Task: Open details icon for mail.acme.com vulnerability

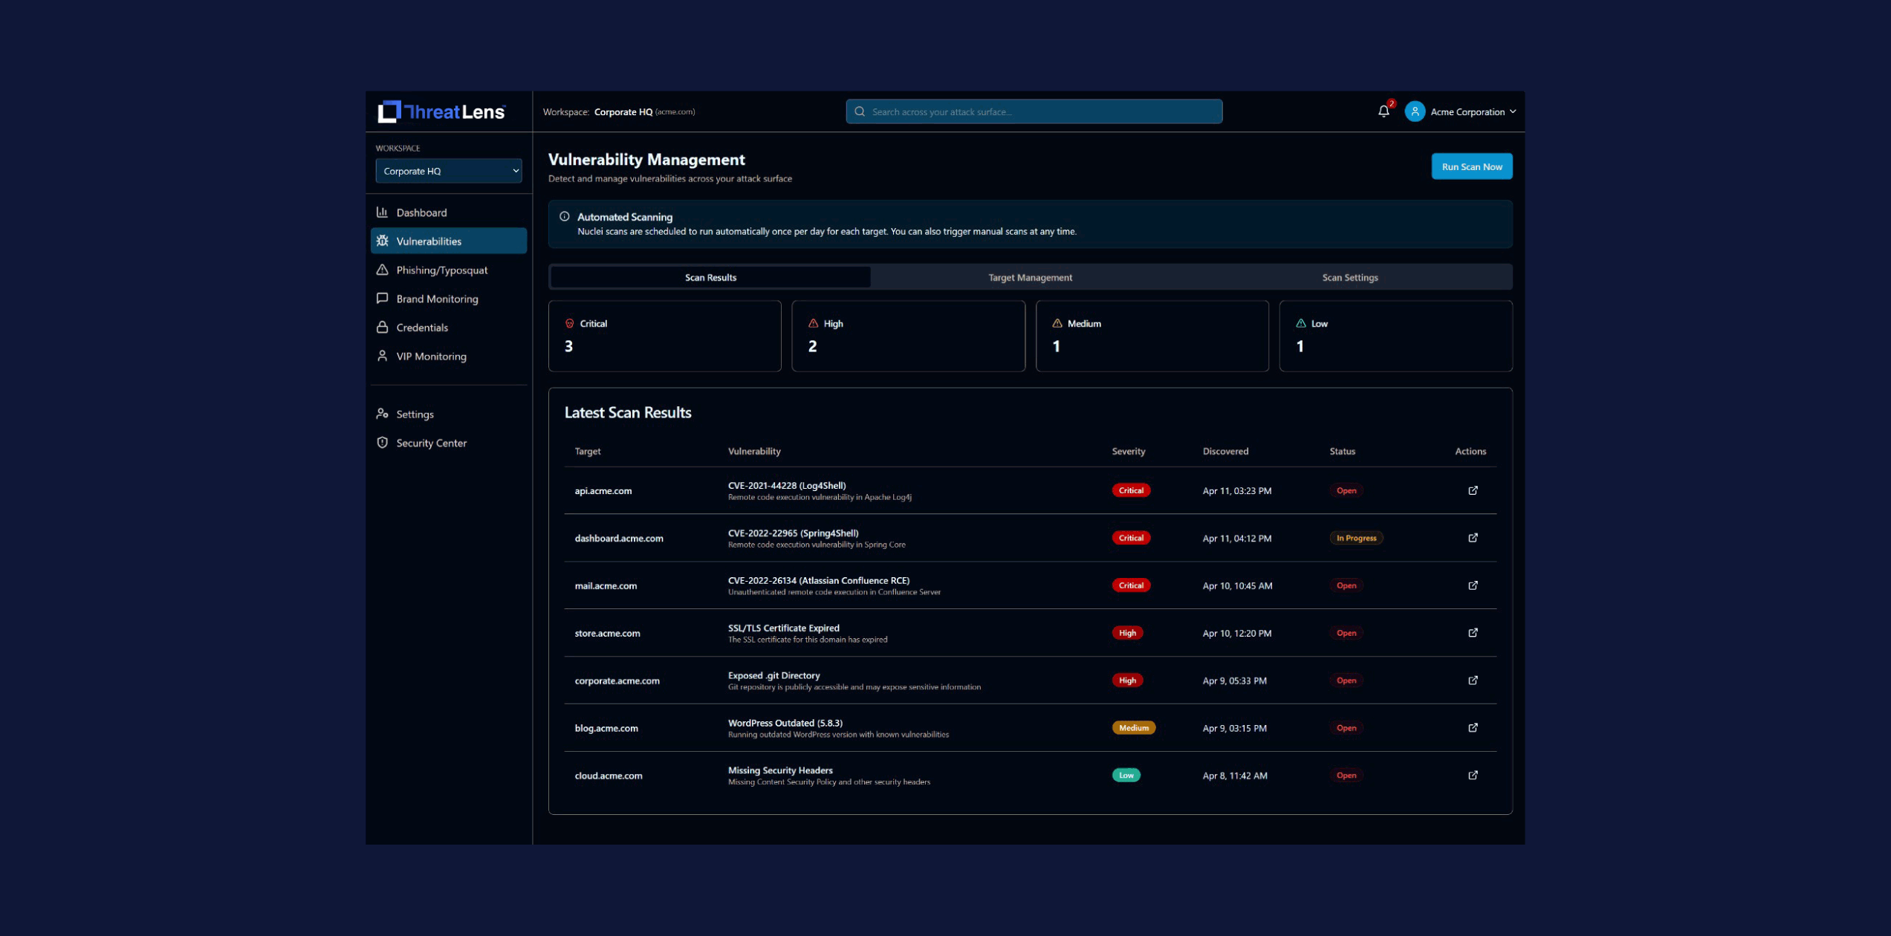Action: tap(1473, 585)
